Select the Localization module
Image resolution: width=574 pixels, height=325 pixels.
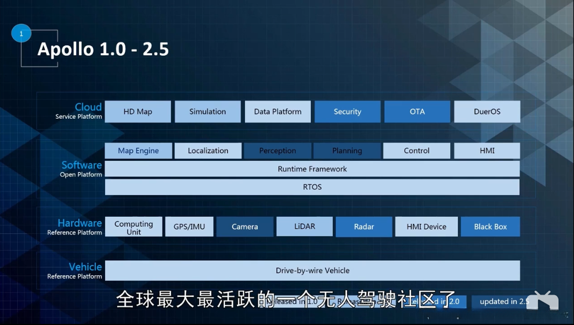tap(208, 151)
